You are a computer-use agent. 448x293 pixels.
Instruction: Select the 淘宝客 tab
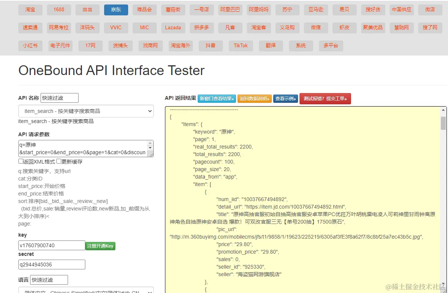[259, 28]
